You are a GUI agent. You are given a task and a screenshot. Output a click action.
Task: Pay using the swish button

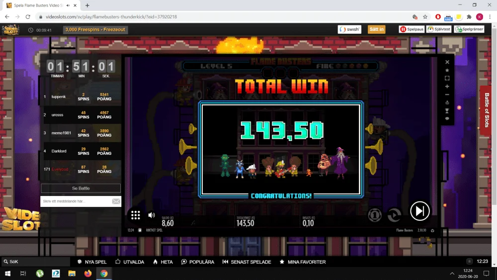[x=349, y=29]
